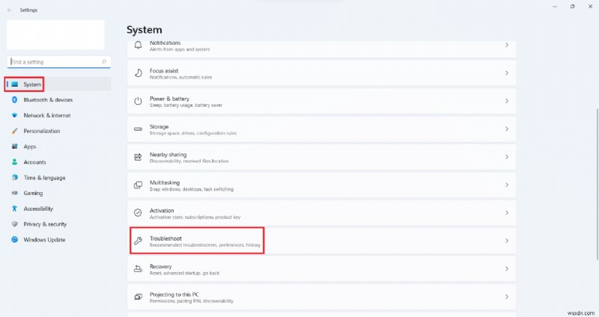Screen dimensions: 599x317
Task: Click the Focus assist moon icon
Action: (138, 73)
